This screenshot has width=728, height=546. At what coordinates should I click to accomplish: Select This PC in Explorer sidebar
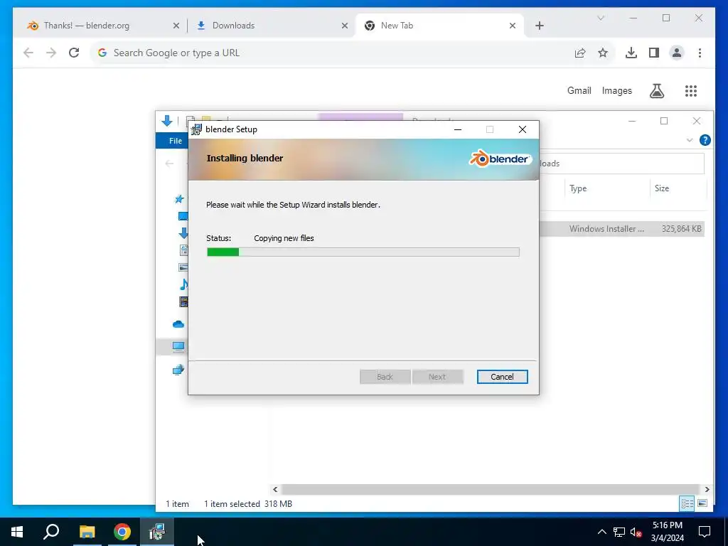(x=178, y=346)
